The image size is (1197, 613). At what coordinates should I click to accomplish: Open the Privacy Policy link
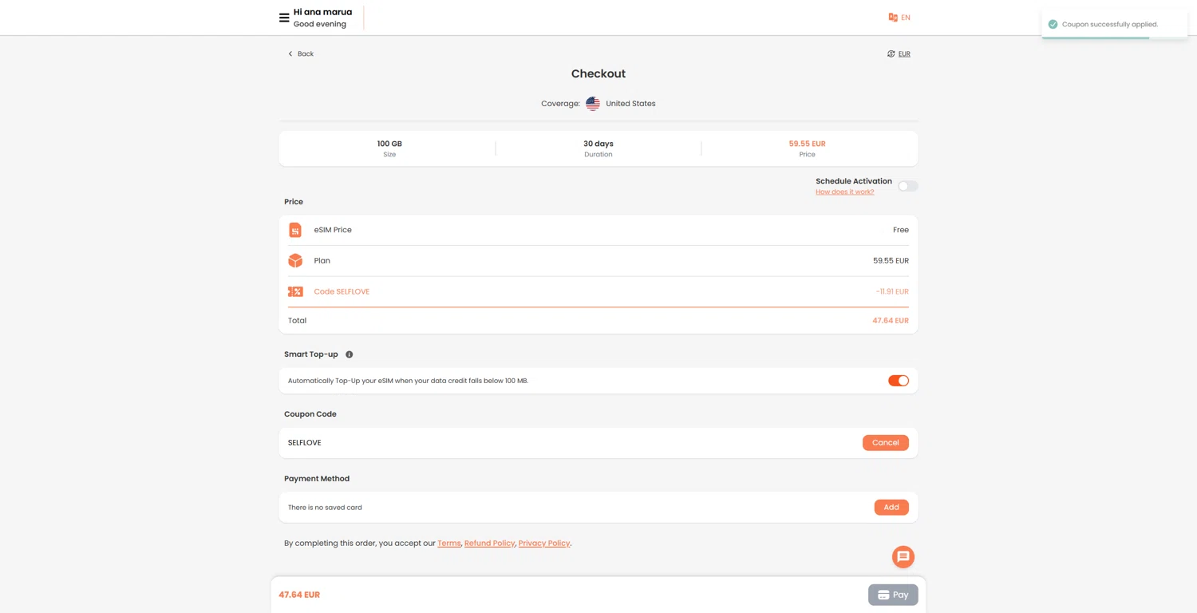pyautogui.click(x=544, y=544)
